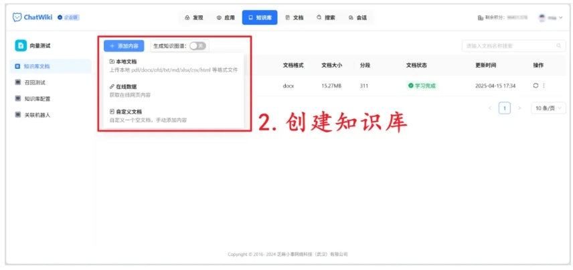Click the 在线数据 link icon
Viewport: 573px width, 270px height.
[x=112, y=87]
